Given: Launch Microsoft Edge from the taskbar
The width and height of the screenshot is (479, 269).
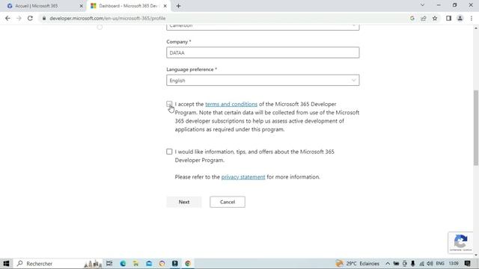Looking at the screenshot, I should (123, 264).
